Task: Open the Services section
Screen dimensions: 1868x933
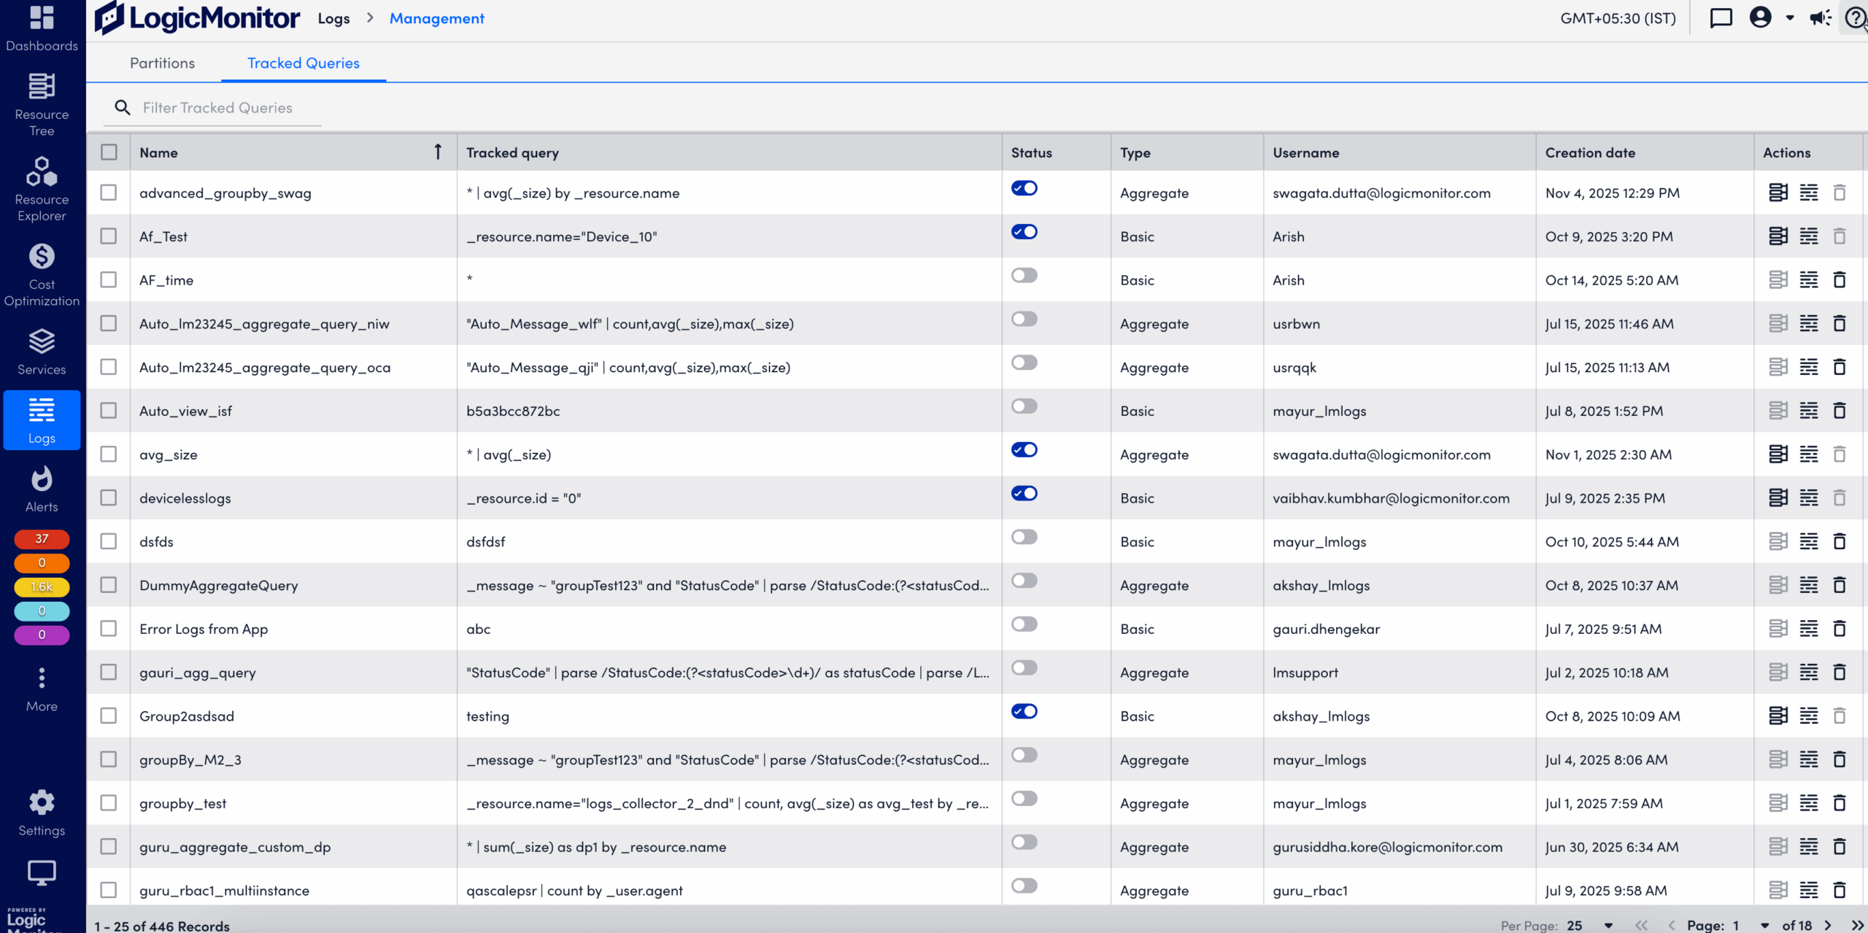Action: pos(42,352)
